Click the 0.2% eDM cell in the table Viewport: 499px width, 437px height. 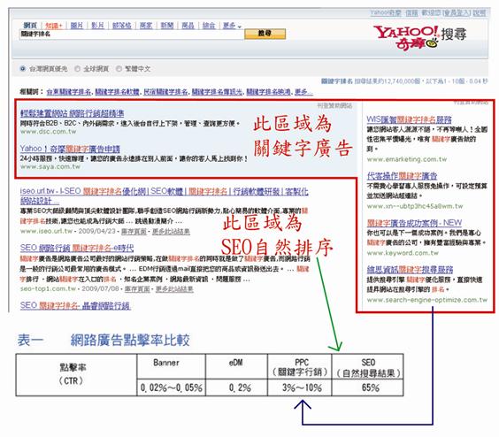point(237,387)
